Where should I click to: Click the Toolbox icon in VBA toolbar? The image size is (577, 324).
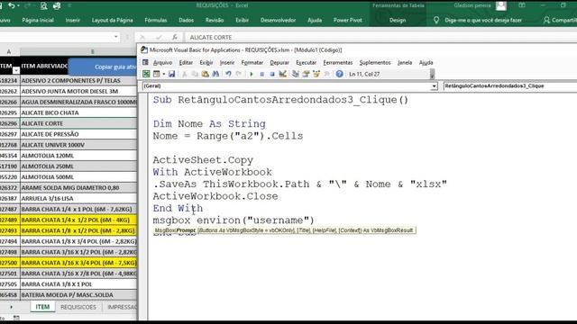[326, 74]
